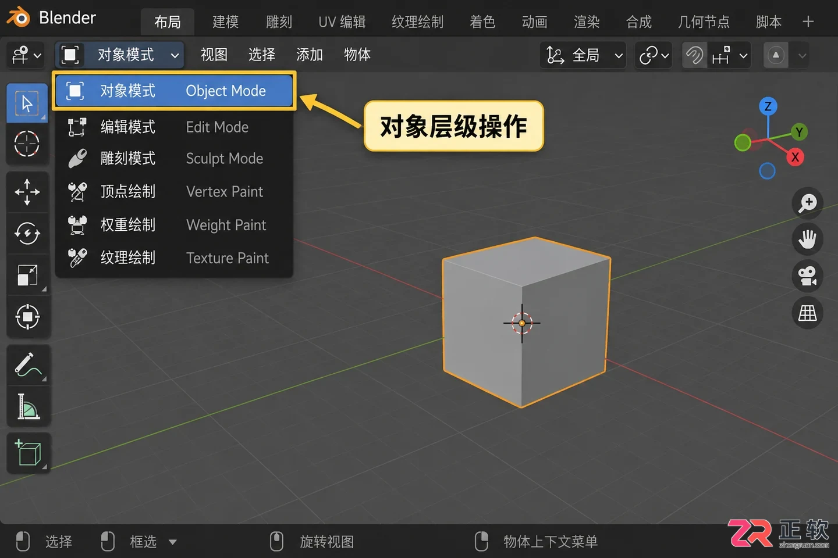838x558 pixels.
Task: Click the Weight Paint icon
Action: tap(77, 224)
